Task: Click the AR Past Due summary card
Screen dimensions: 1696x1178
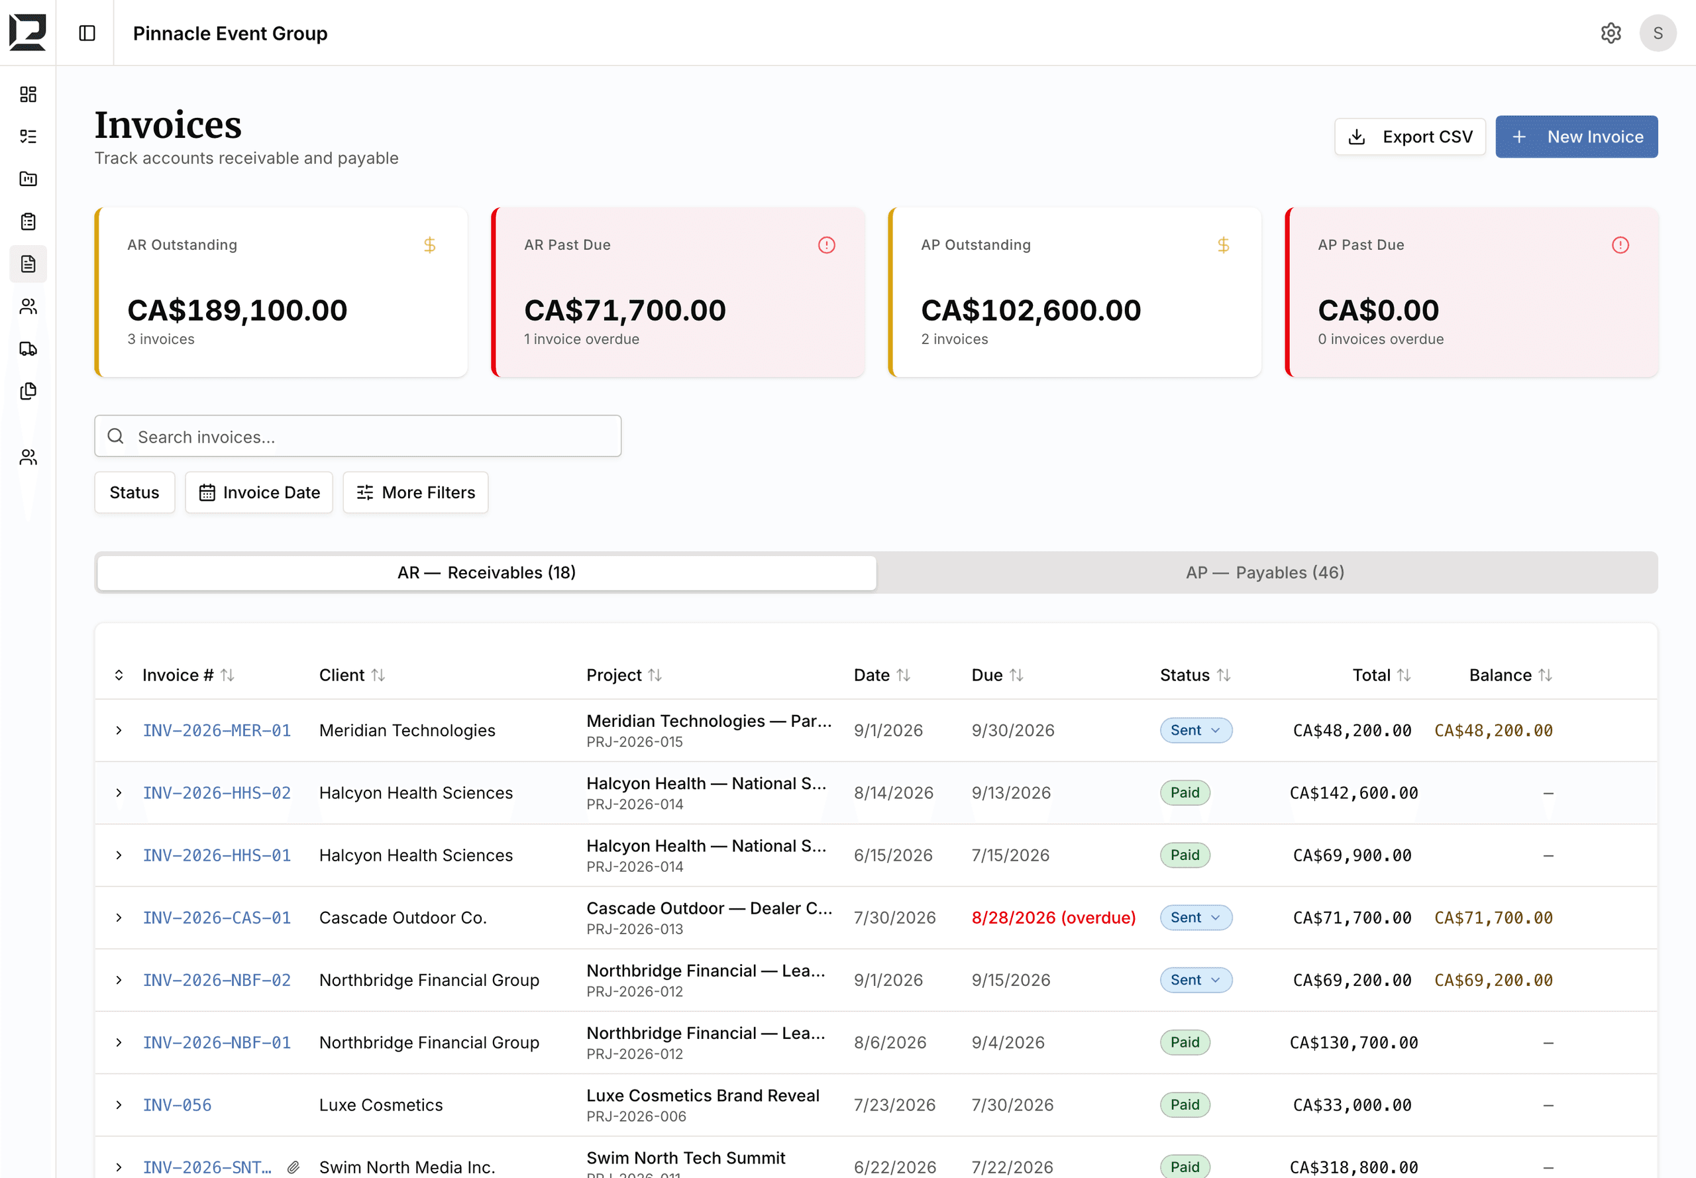Action: tap(678, 292)
